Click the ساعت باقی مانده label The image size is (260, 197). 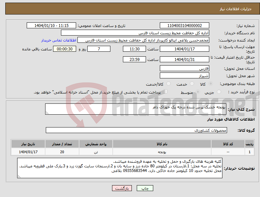pyautogui.click(x=37, y=49)
